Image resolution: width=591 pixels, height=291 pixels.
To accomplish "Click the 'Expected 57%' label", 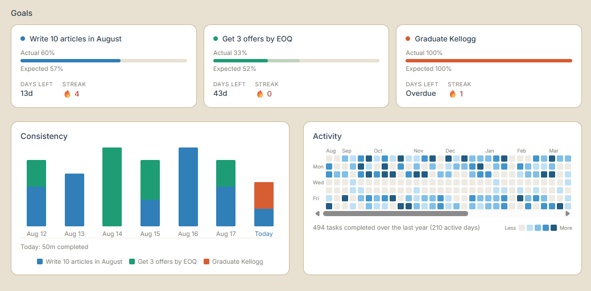I will [42, 69].
